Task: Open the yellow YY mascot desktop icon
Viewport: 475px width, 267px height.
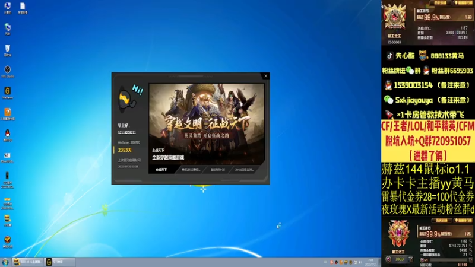Action: [x=7, y=220]
